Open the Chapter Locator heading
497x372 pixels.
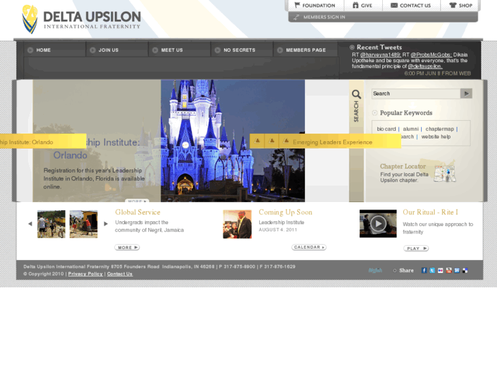[403, 167]
